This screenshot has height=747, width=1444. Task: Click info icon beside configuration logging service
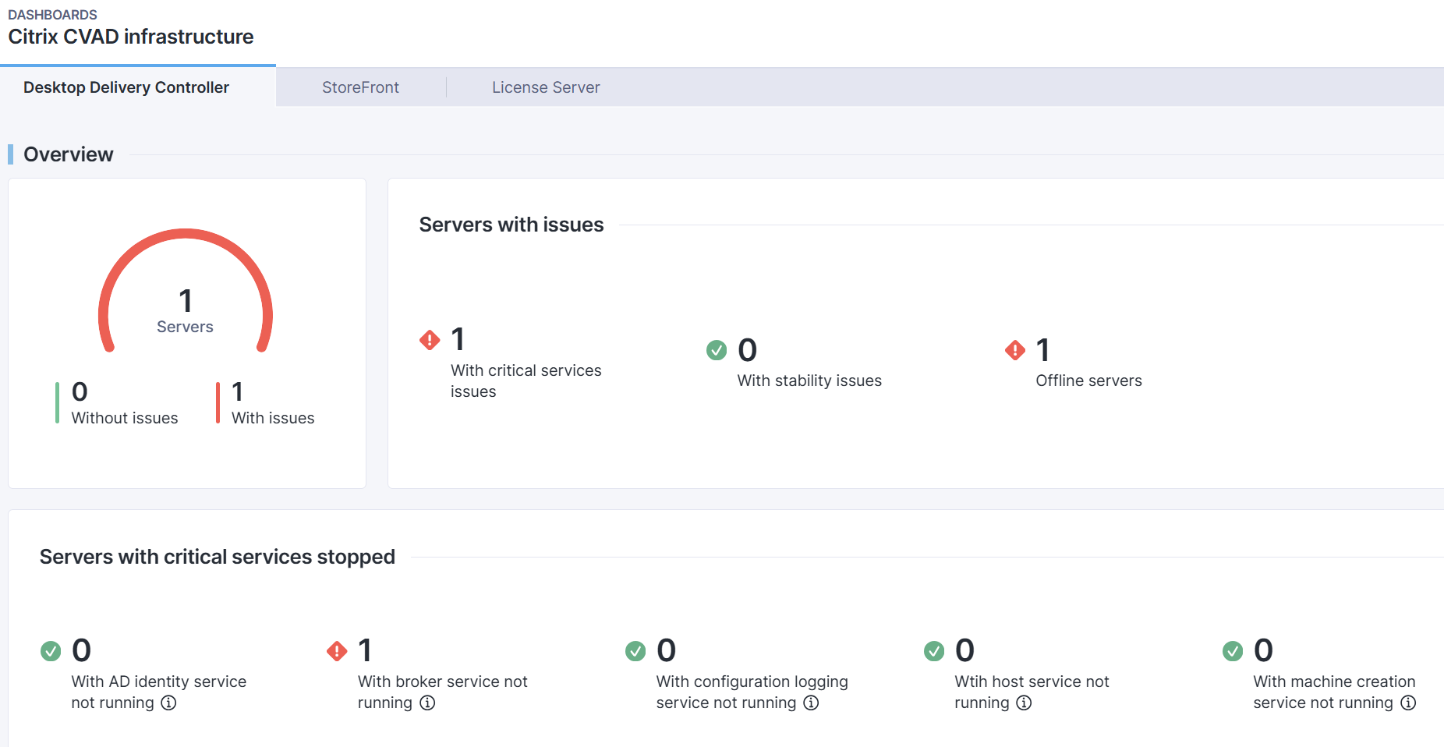811,703
